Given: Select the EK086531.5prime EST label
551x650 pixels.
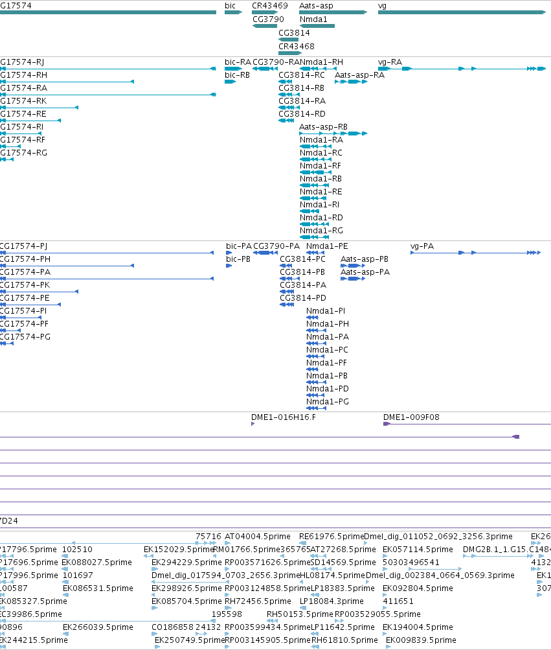Looking at the screenshot, I should point(98,588).
